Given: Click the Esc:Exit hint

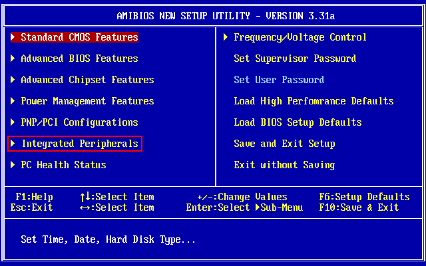Looking at the screenshot, I should click(31, 207).
